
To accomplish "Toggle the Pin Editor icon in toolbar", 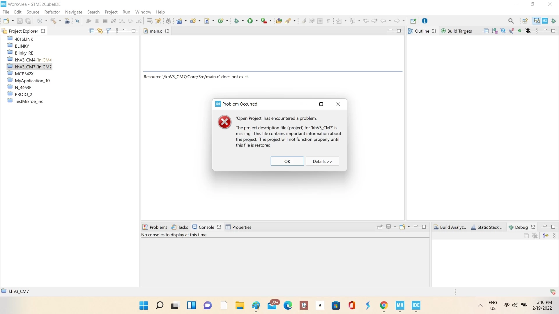I will tap(413, 21).
